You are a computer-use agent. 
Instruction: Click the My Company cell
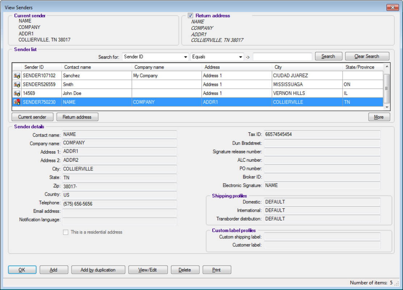coord(167,76)
